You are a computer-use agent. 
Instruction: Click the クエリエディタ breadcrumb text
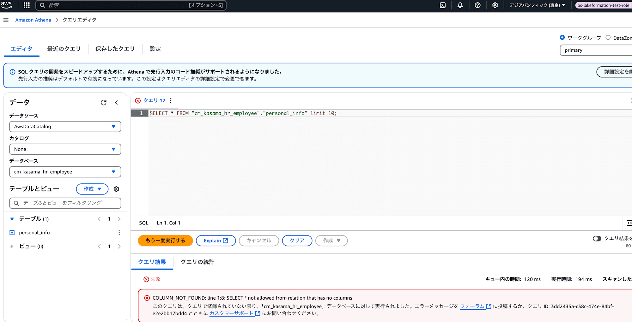click(x=79, y=20)
